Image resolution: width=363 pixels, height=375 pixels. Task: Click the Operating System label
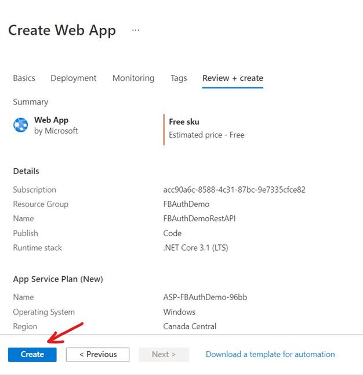pyautogui.click(x=44, y=312)
